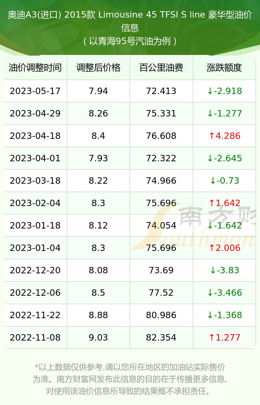The image size is (260, 405).
Task: Click fuel cost value 75.331
Action: [161, 113]
